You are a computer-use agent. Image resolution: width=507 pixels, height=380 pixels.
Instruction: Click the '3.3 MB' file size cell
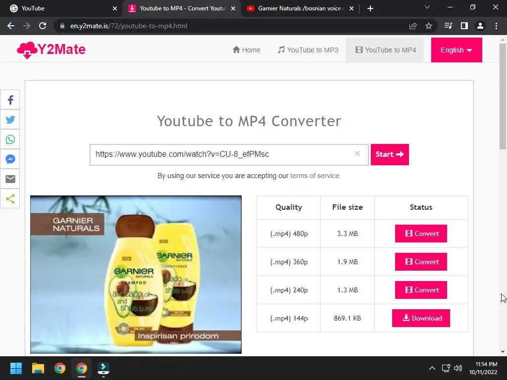click(347, 234)
